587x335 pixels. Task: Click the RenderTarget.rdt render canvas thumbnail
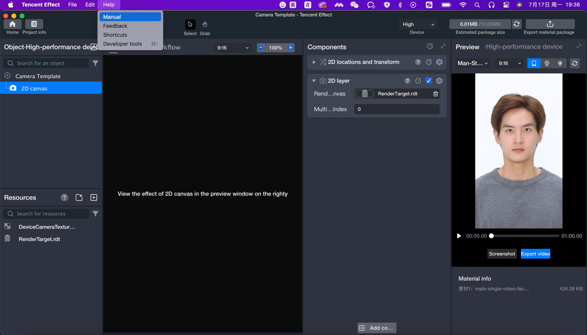[x=365, y=94]
